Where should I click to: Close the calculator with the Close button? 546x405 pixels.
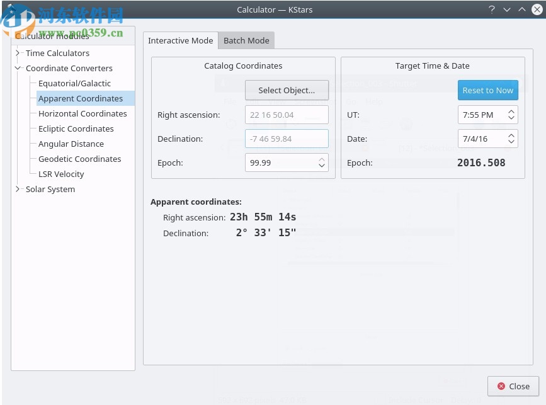pyautogui.click(x=513, y=386)
